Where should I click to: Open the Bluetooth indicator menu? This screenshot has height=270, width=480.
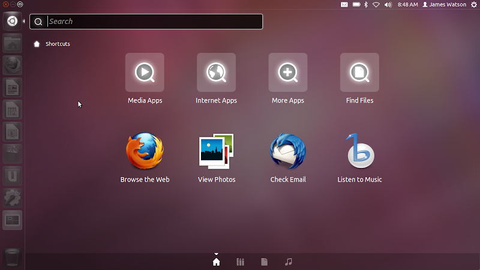366,5
